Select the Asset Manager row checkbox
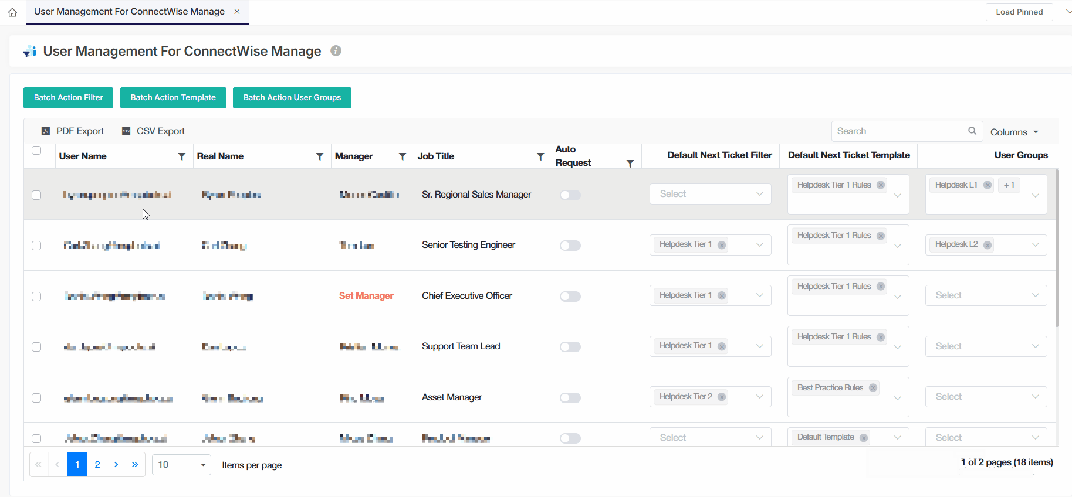The height and width of the screenshot is (497, 1072). (36, 398)
